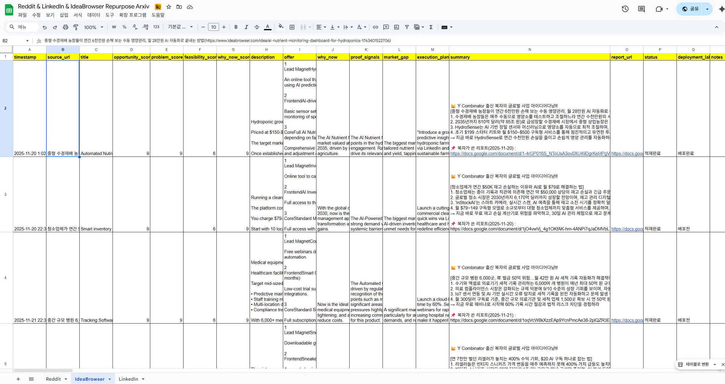This screenshot has width=725, height=384.
Task: Open the share options dropdown arrow
Action: pos(707,9)
